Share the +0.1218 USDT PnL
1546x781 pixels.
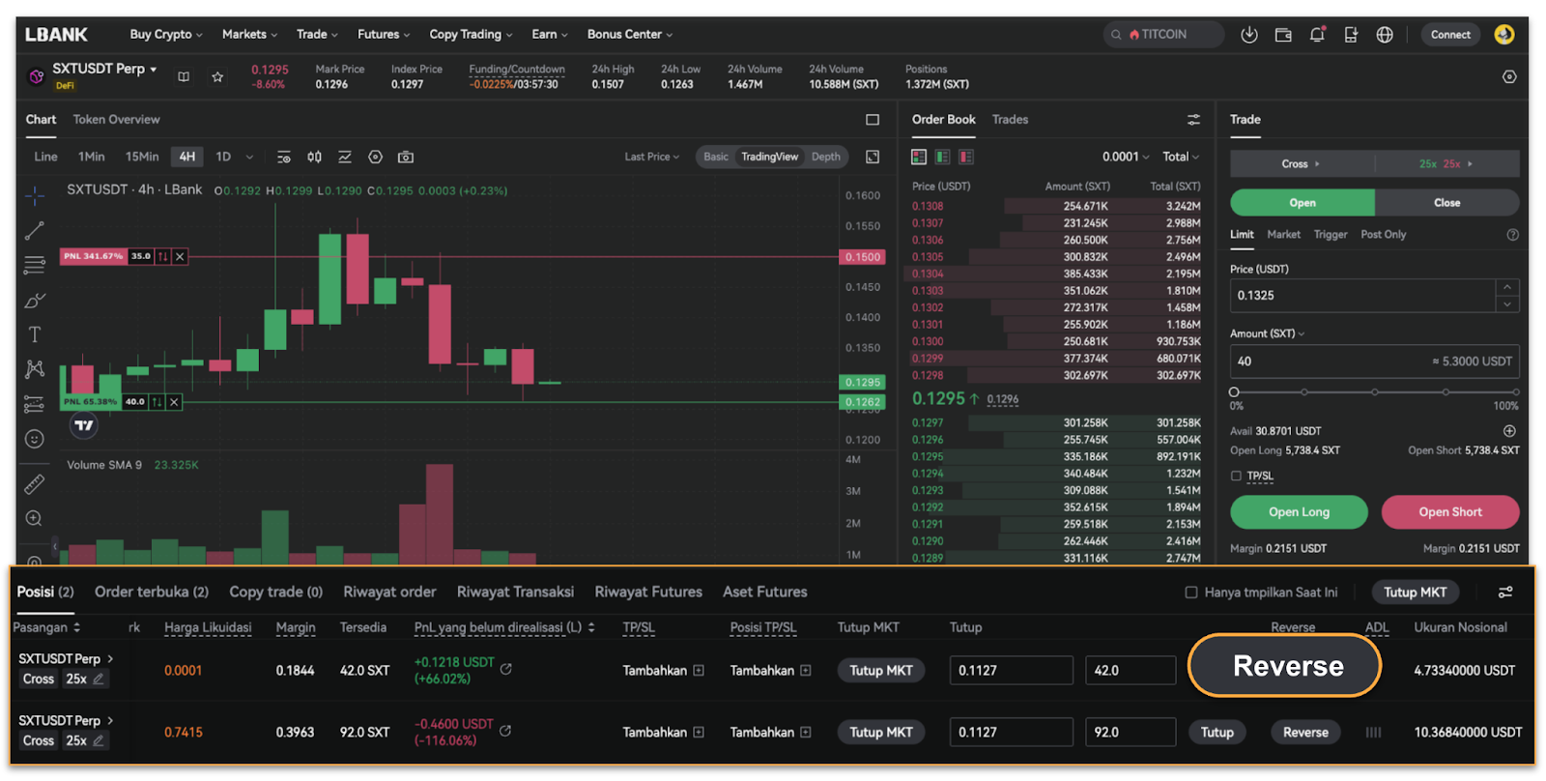coord(505,669)
